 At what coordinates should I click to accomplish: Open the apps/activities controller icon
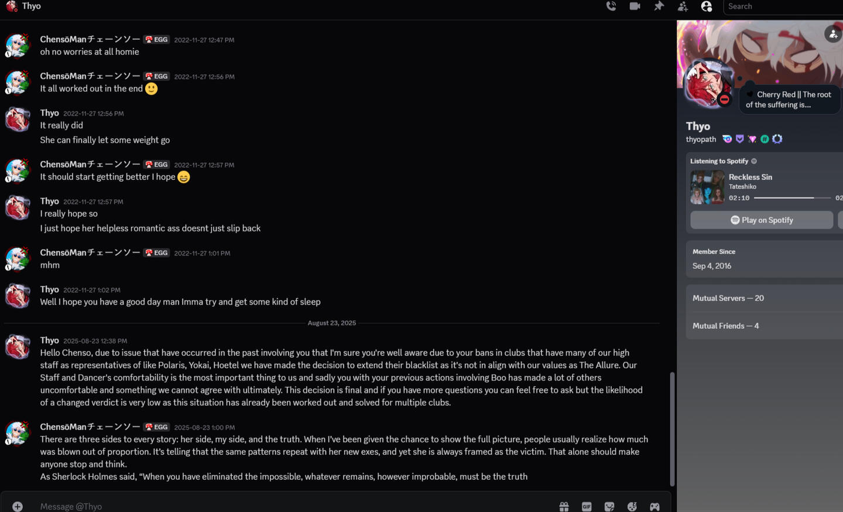coord(654,506)
